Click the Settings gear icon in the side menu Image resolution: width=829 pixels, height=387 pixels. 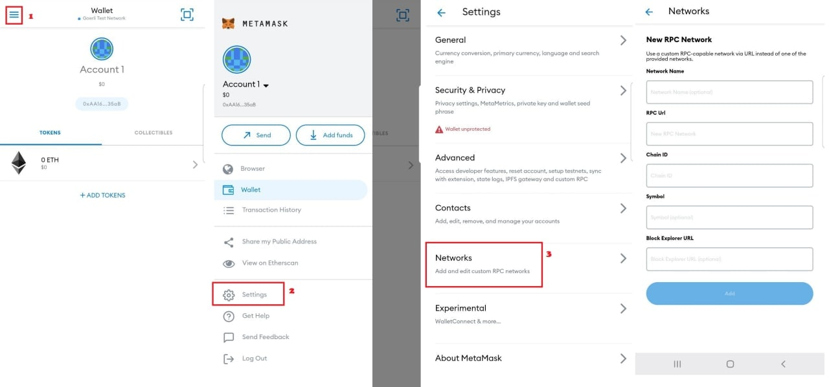229,295
